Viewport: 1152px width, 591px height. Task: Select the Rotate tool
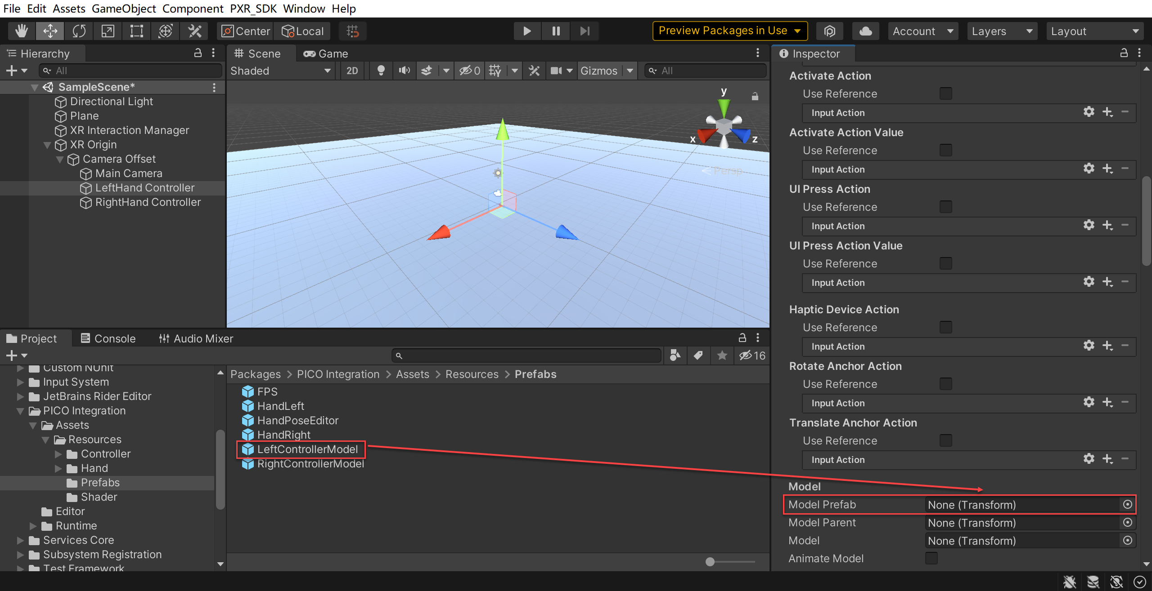[x=79, y=31]
